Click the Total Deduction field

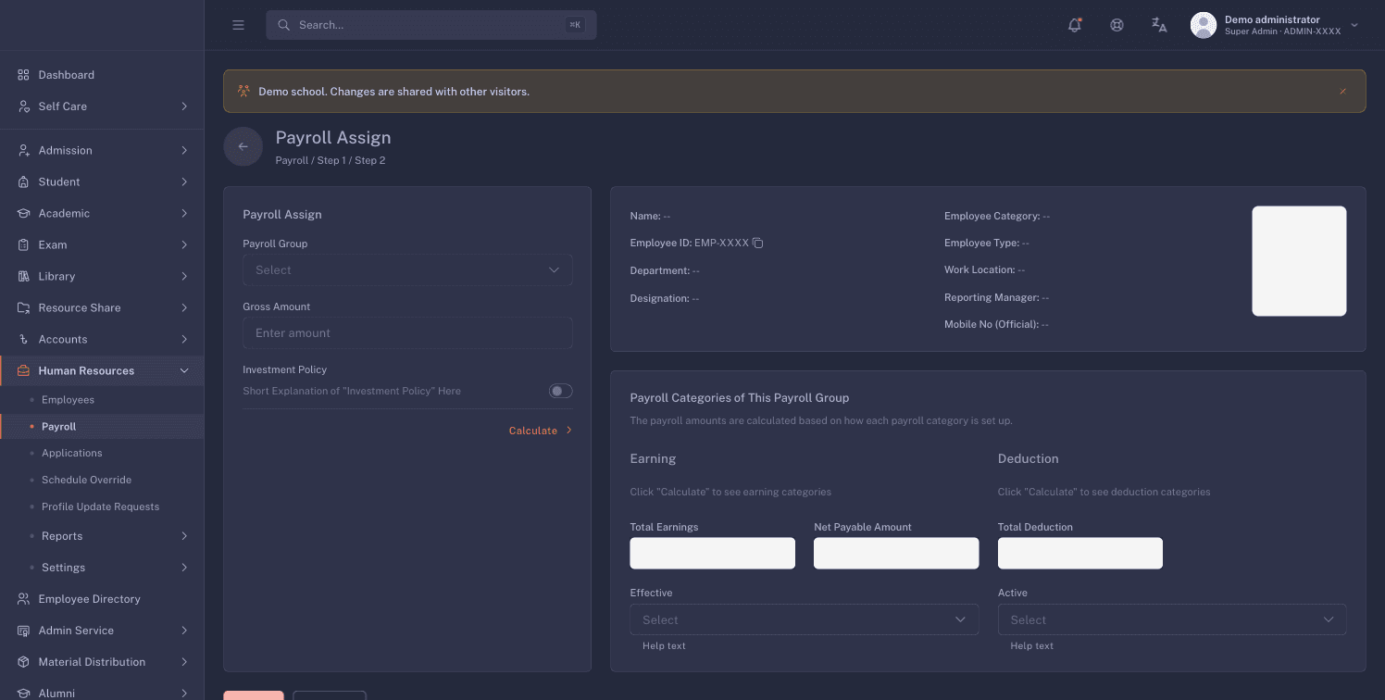[1080, 554]
